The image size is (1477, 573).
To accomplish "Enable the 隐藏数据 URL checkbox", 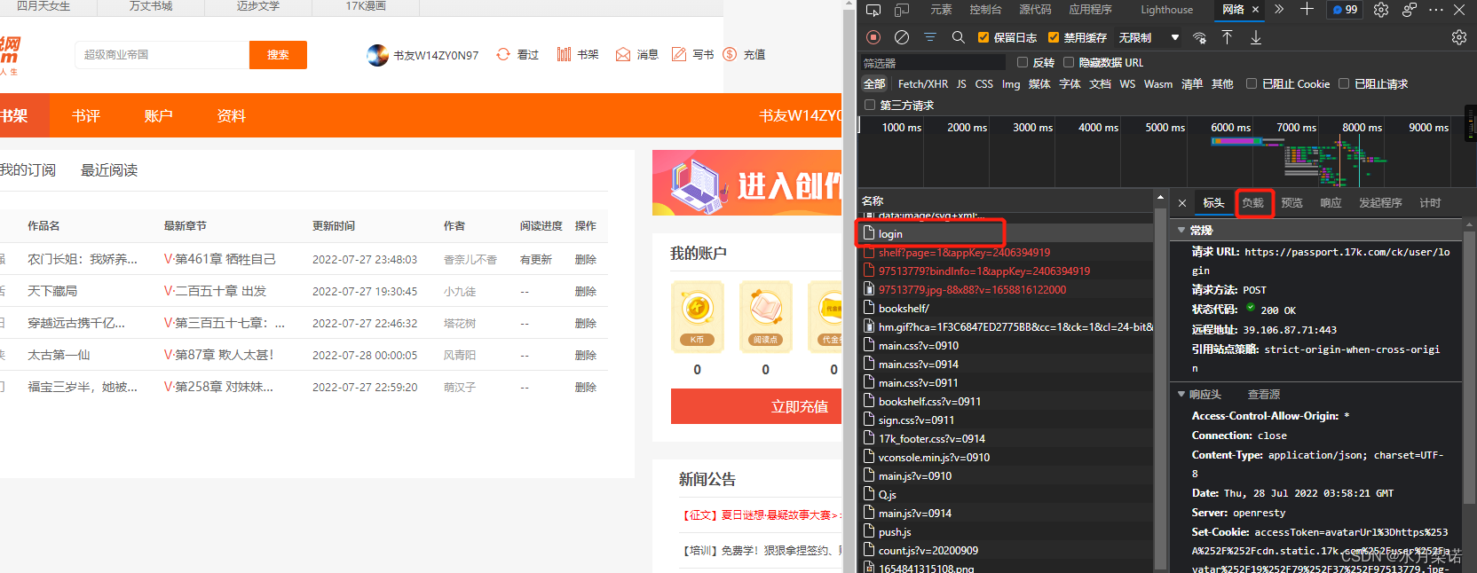I will click(1069, 62).
